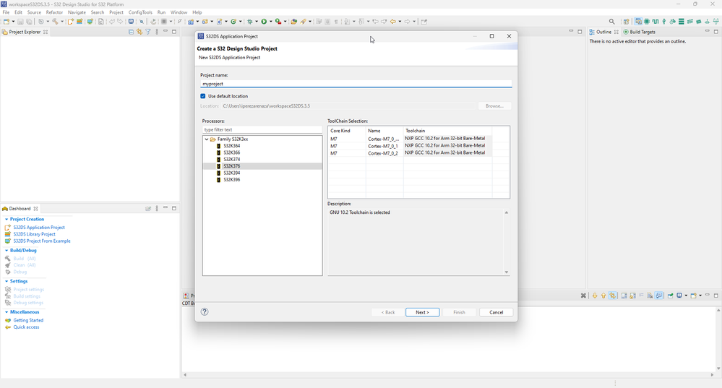Open the Open Console dropdown arrow

(700, 296)
